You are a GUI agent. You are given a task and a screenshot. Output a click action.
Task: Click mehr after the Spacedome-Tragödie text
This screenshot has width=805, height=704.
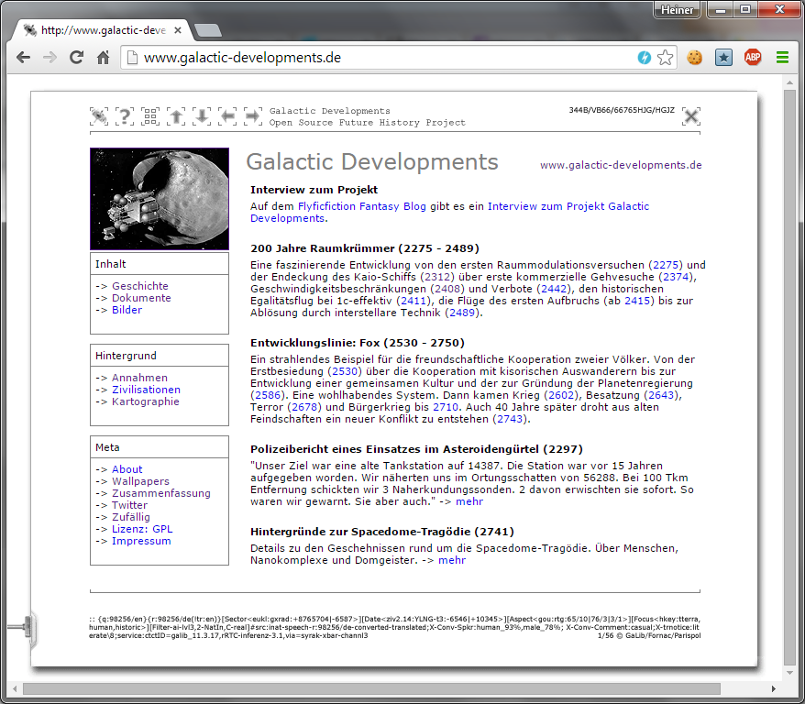tap(452, 560)
